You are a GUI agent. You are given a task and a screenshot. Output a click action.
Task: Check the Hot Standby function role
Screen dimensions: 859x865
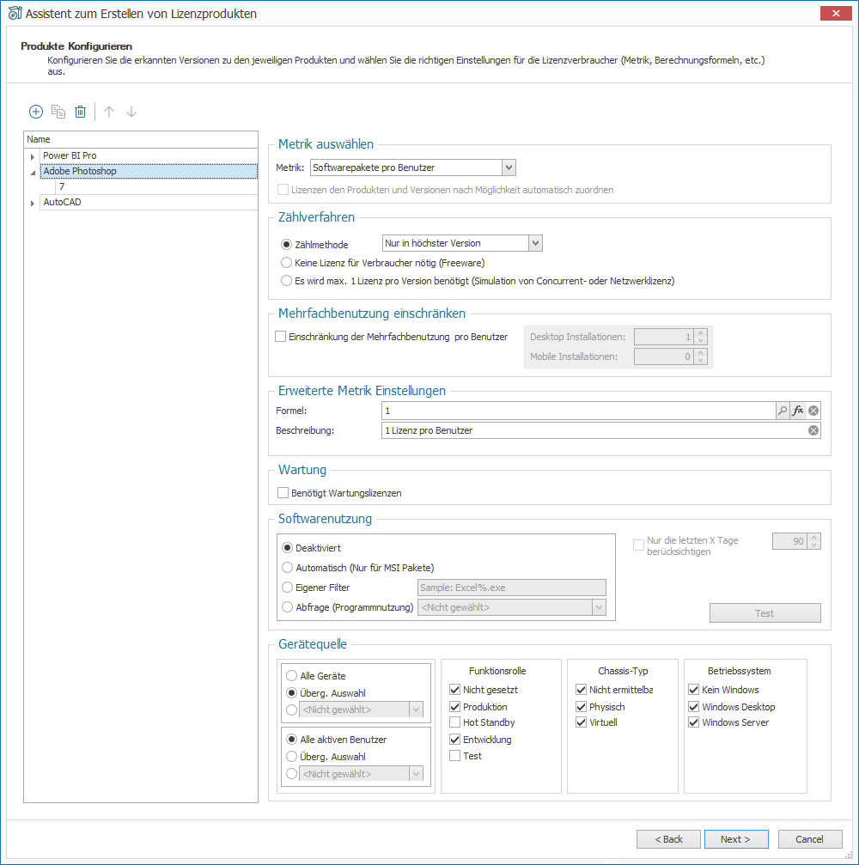455,722
